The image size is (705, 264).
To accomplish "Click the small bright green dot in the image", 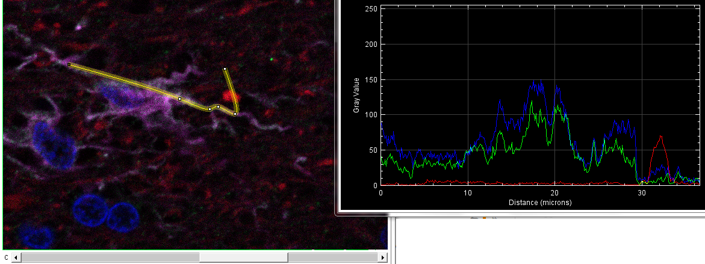I will tap(272, 59).
